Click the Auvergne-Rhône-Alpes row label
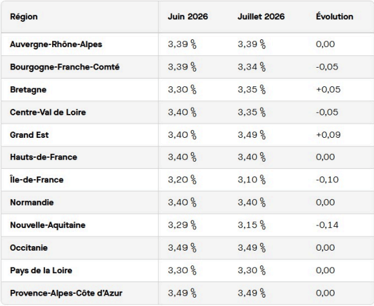 pos(56,44)
